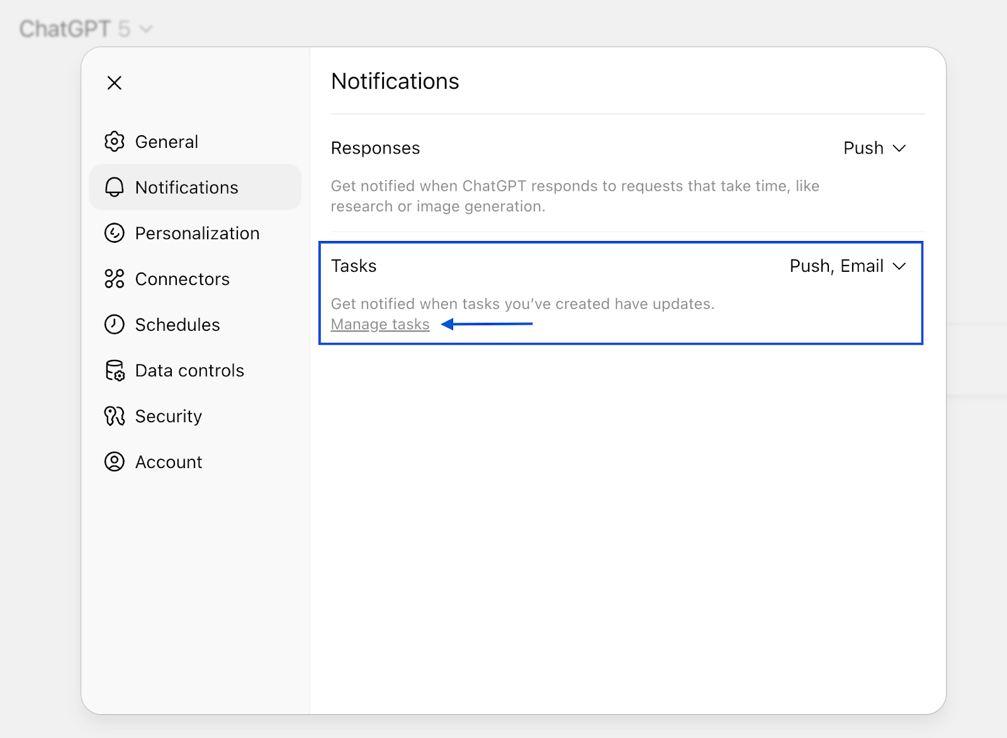This screenshot has height=738, width=1007.
Task: Click the Data controls database icon
Action: [115, 371]
